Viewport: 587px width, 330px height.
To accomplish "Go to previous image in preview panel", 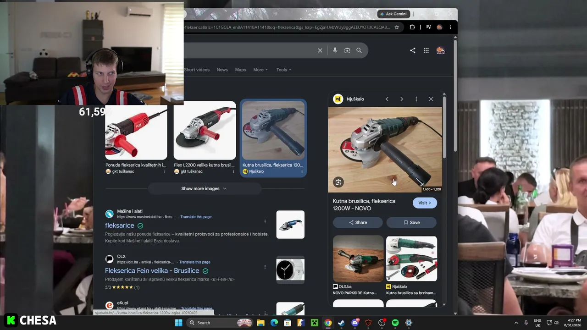I will 387,99.
